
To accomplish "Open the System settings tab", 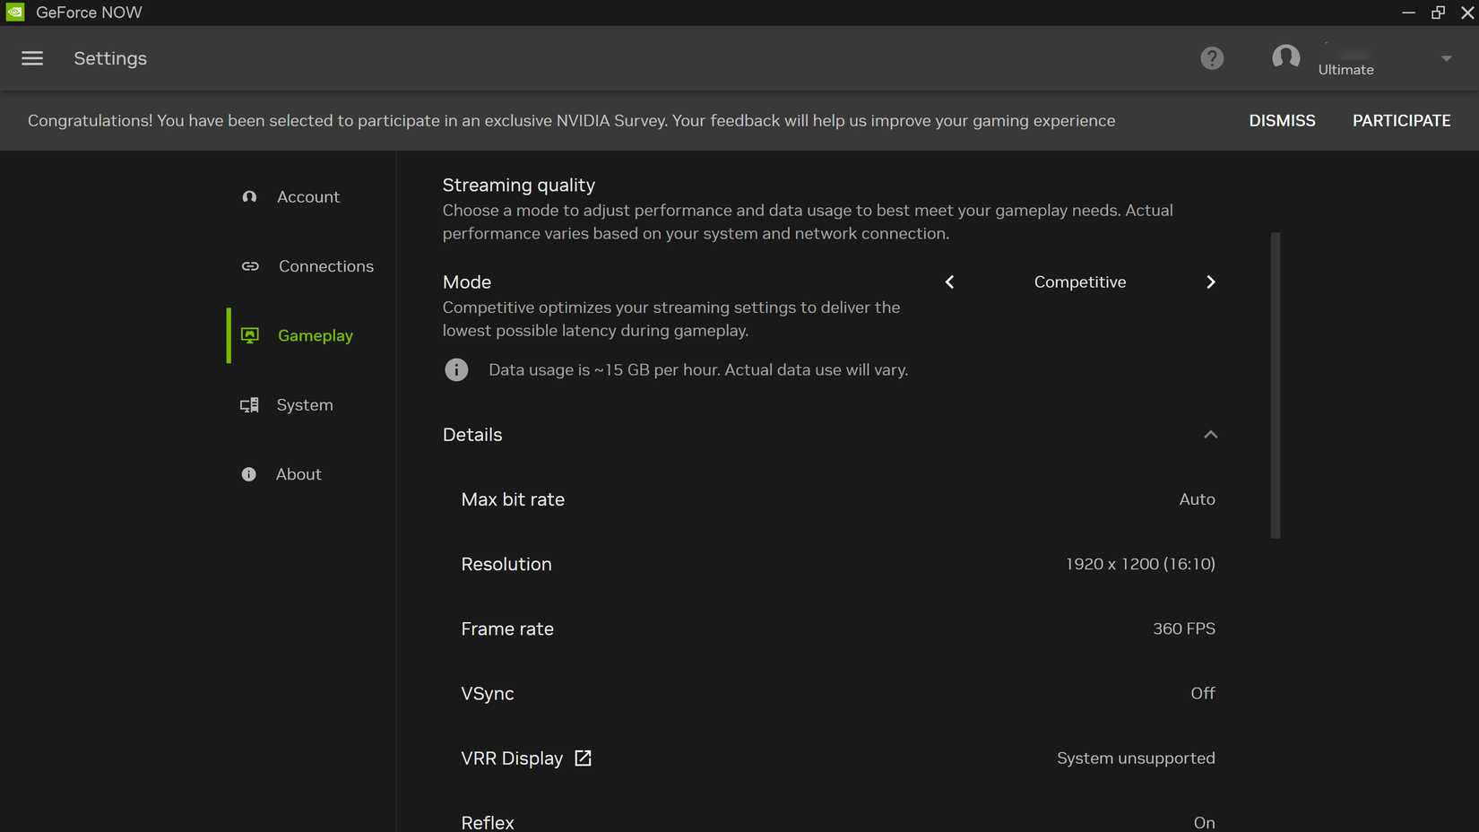I will point(307,405).
